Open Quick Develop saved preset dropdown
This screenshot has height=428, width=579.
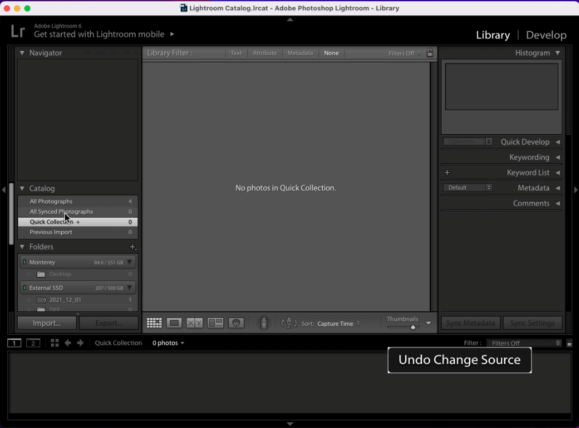coord(467,142)
